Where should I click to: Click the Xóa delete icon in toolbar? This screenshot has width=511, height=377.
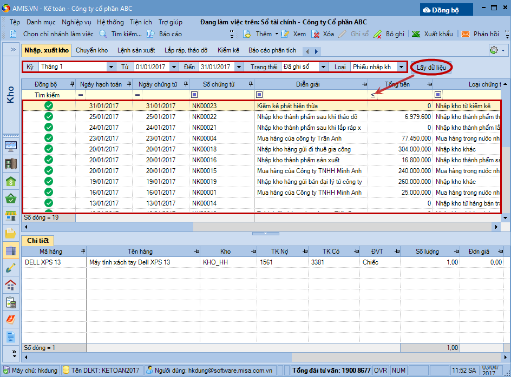click(x=316, y=34)
